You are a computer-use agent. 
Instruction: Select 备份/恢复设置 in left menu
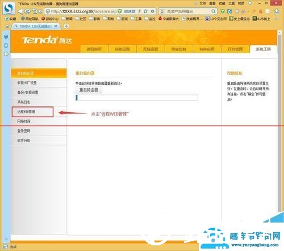pyautogui.click(x=39, y=92)
